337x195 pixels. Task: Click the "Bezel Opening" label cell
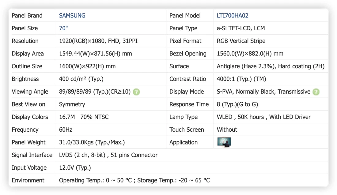190,54
